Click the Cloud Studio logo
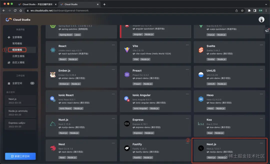Image resolution: width=270 pixels, height=164 pixels. point(18,20)
